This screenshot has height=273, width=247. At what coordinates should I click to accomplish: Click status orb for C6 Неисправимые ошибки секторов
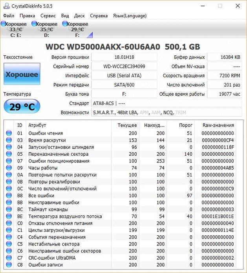(x=9, y=251)
